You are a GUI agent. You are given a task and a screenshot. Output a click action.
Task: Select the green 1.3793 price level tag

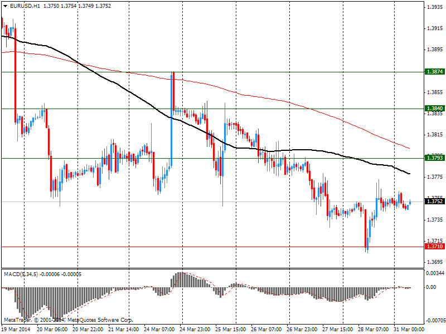pyautogui.click(x=434, y=158)
